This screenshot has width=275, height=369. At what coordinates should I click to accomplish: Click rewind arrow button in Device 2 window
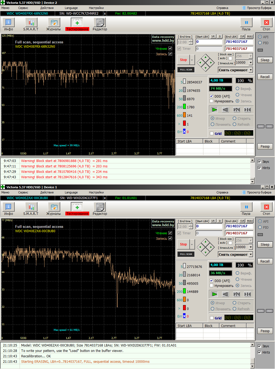[225, 110]
